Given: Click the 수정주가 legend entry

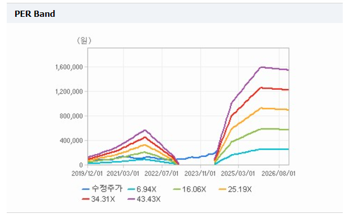Looking at the screenshot, I should pos(102,188).
